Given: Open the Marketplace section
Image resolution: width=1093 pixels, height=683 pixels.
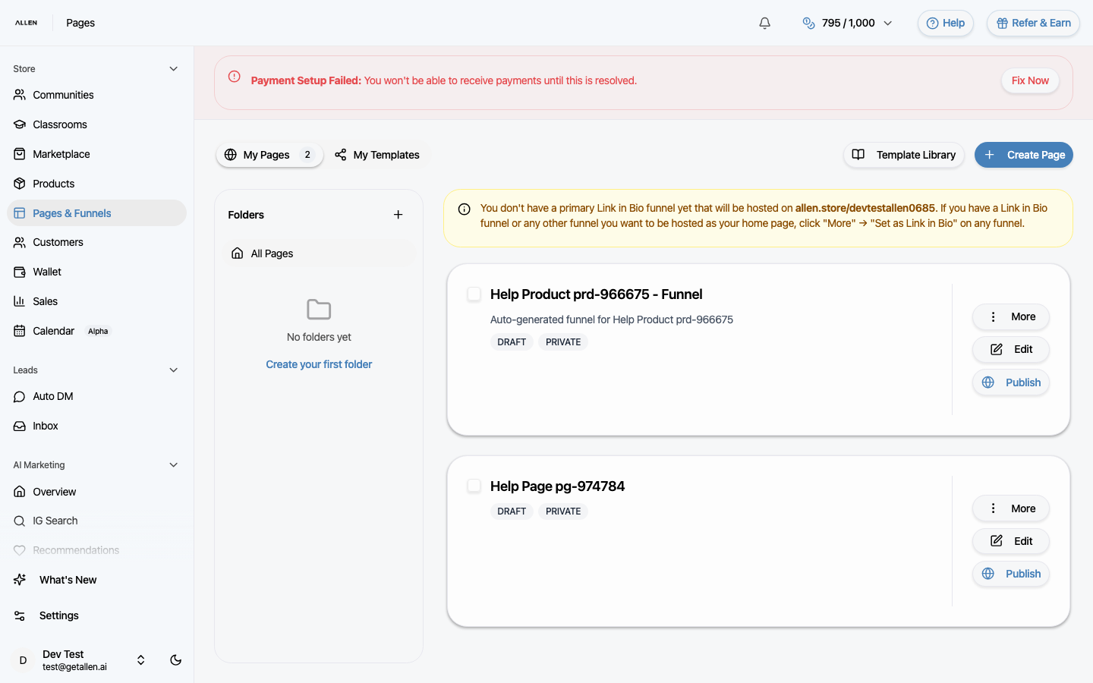Looking at the screenshot, I should coord(61,153).
